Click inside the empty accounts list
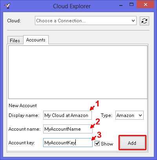Viewport: 157px width, 160px height. 78,72
